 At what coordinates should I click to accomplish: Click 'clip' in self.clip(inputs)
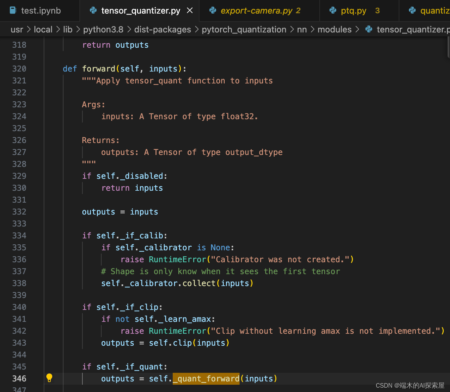pyautogui.click(x=182, y=343)
